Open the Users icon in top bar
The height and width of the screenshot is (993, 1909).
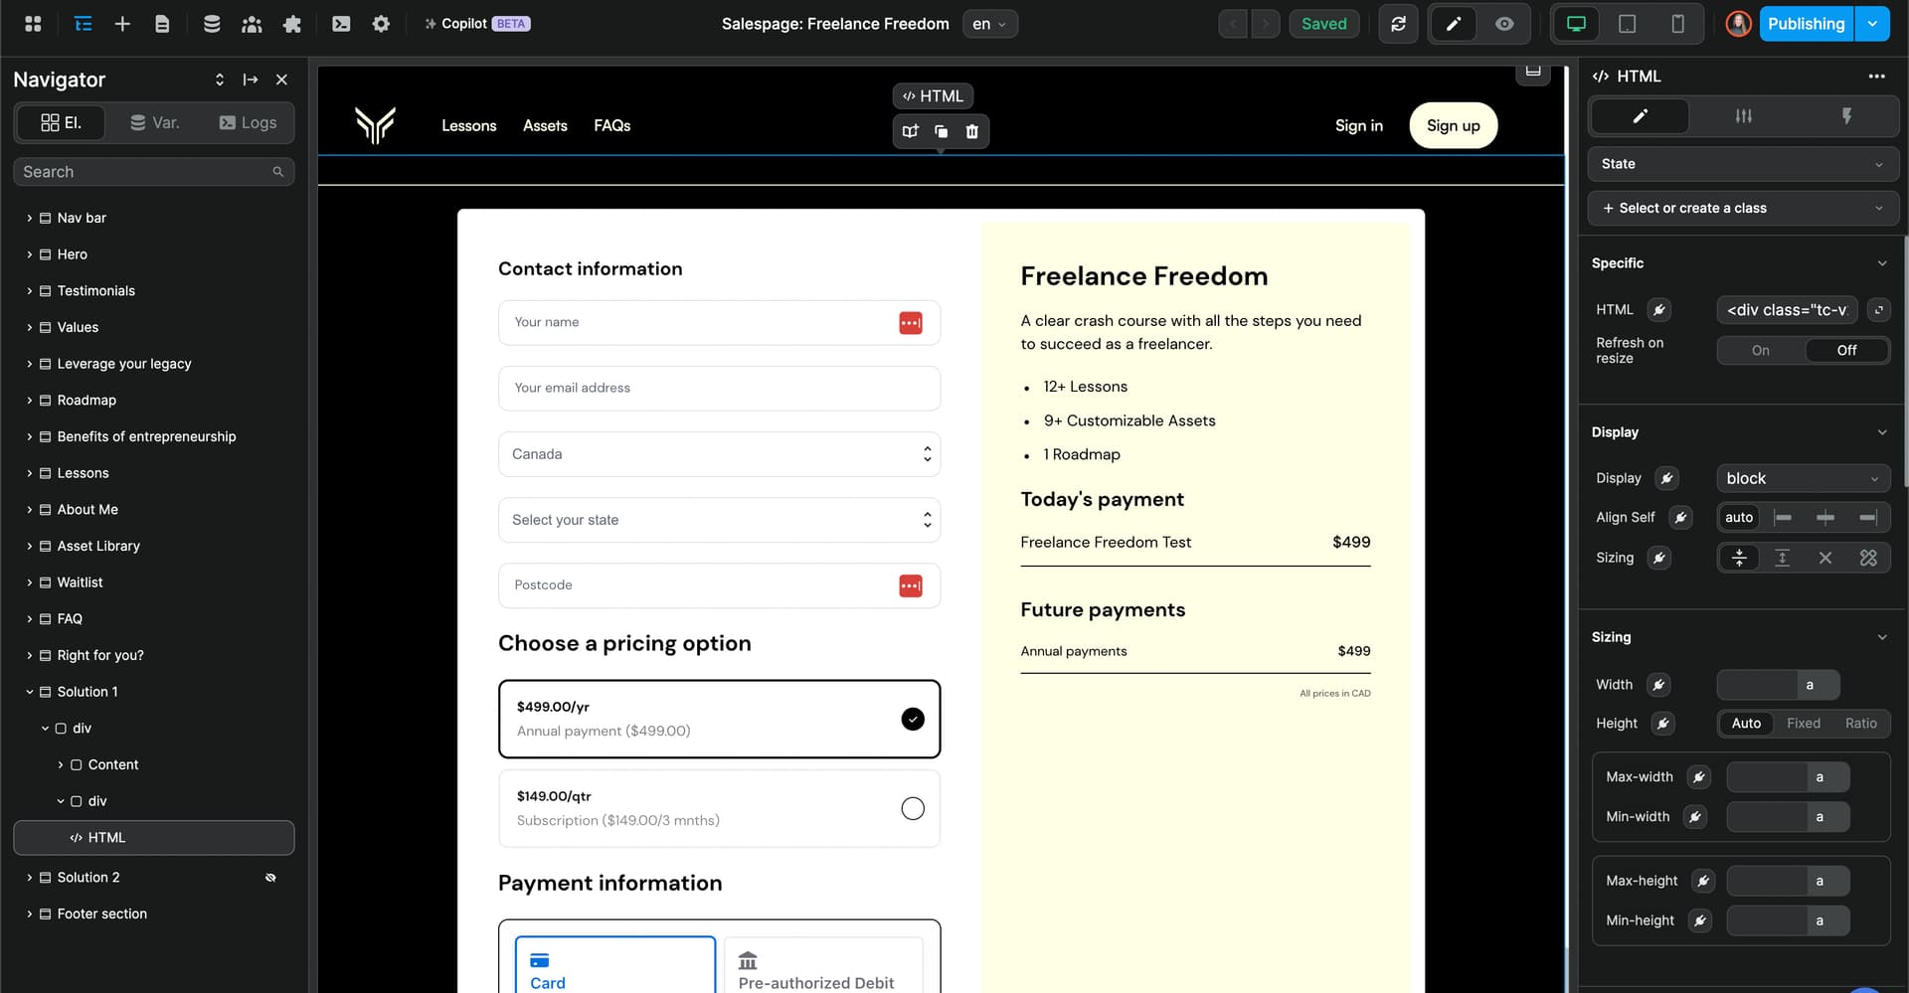[x=252, y=24]
